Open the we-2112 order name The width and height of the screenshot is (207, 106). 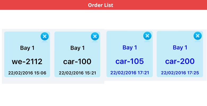27,61
